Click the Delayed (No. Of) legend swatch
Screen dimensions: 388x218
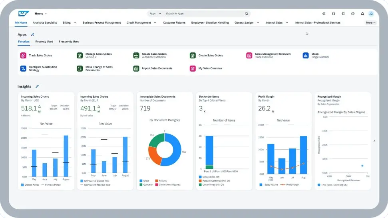pos(200,177)
